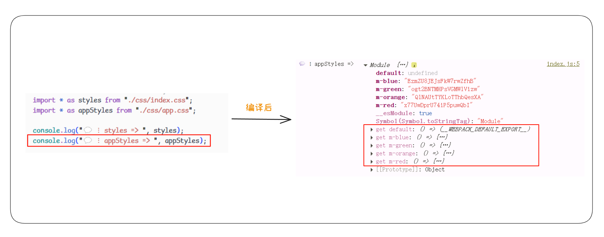Screen dimensions: 604x237
Task: Expand the get m-orange getter row
Action: [372, 154]
